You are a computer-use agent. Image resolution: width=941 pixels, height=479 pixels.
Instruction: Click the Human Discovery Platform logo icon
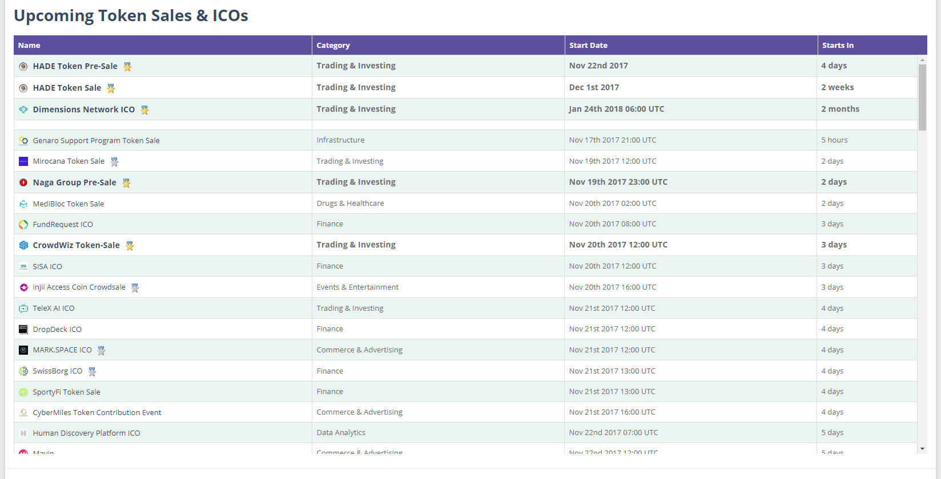[23, 433]
